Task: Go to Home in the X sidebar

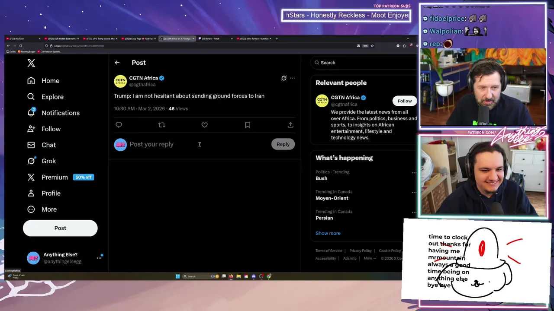Action: [43, 81]
